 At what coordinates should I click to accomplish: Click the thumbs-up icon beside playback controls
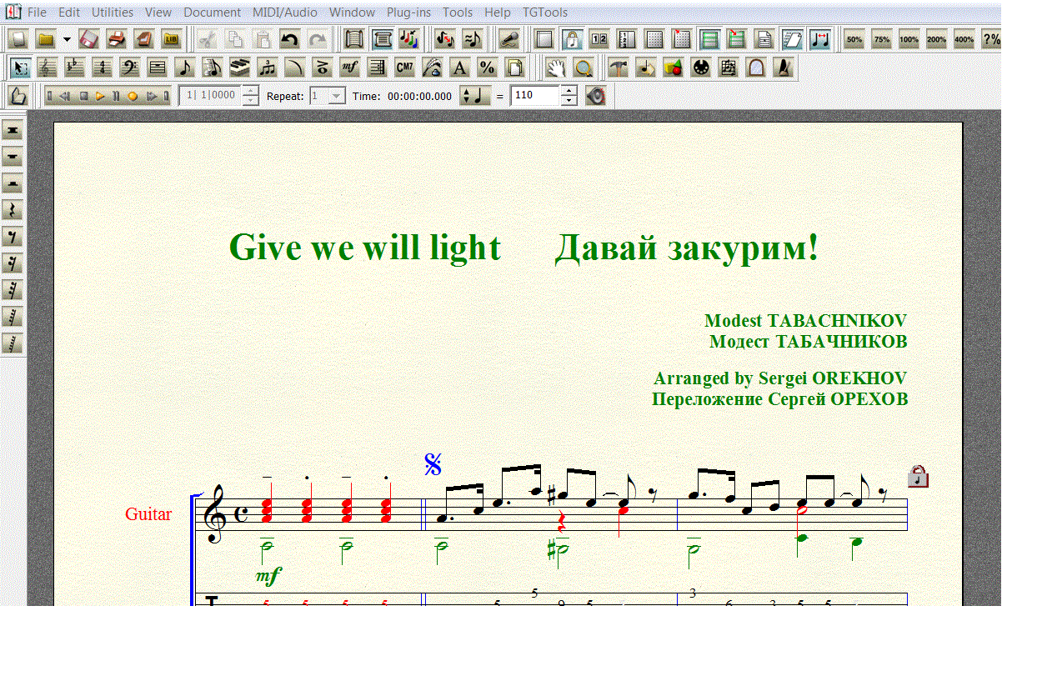point(18,96)
